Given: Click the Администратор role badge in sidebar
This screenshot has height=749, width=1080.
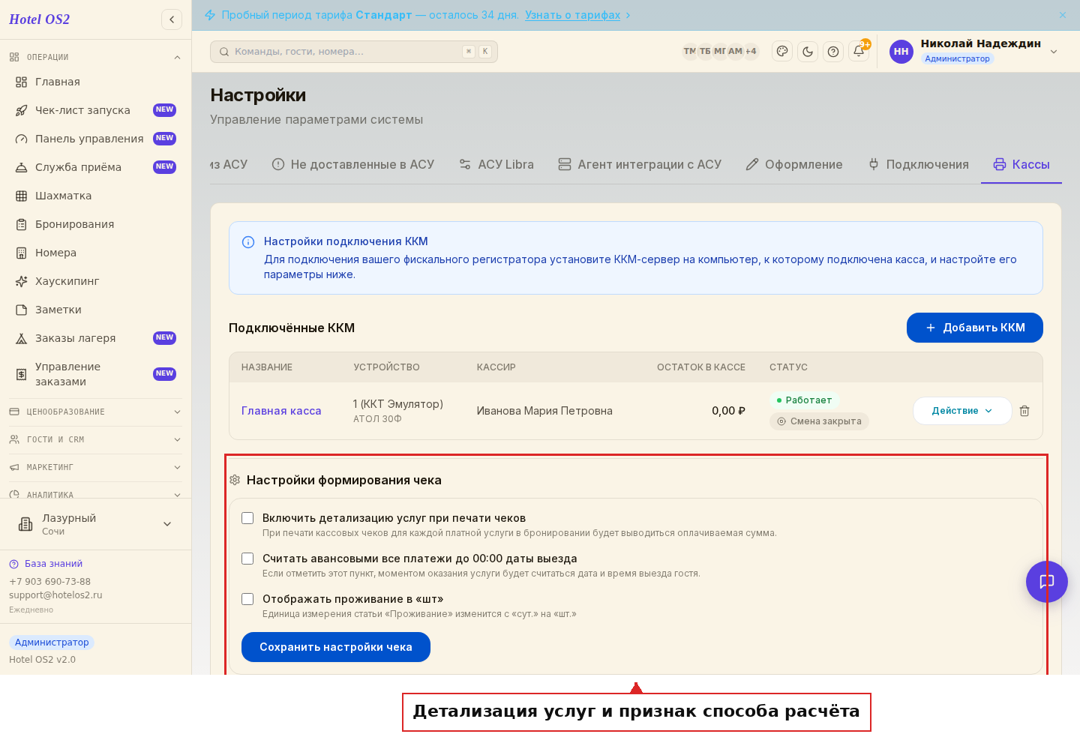Looking at the screenshot, I should click(52, 643).
